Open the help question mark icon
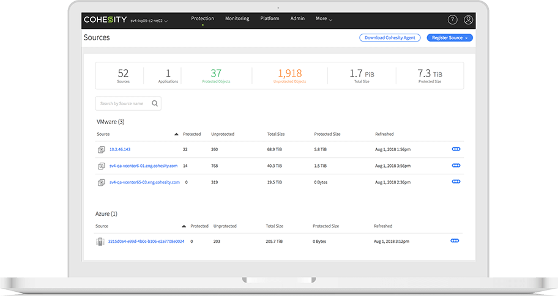The image size is (558, 296). (452, 20)
